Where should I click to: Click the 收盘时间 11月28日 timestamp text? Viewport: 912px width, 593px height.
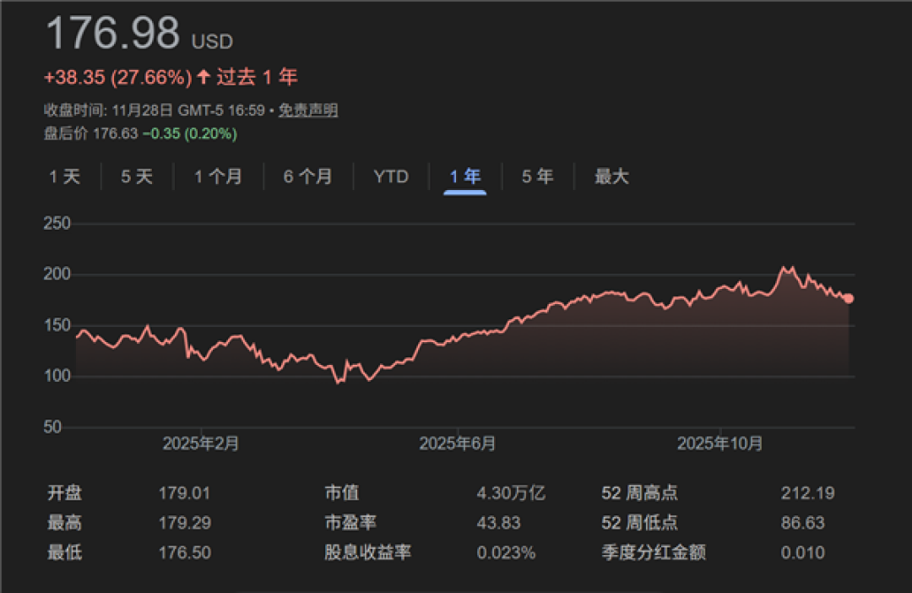[155, 110]
